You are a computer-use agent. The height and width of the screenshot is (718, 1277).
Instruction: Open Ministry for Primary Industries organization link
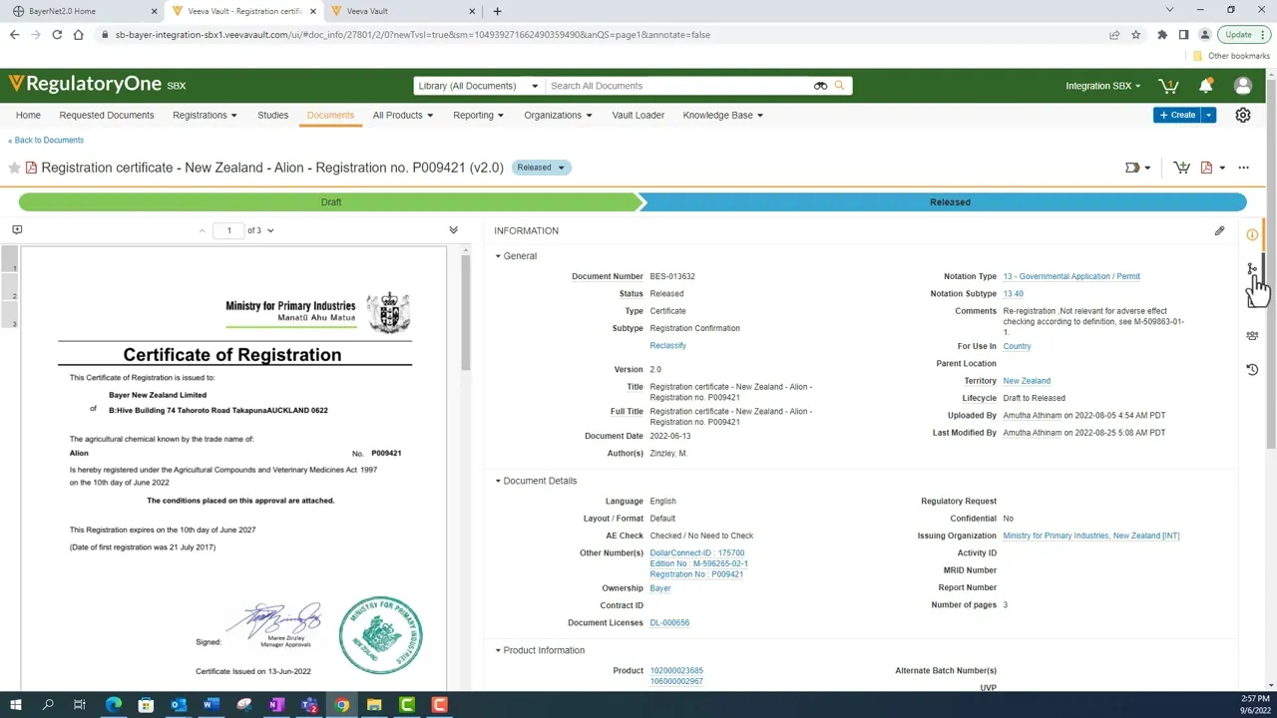click(1091, 536)
